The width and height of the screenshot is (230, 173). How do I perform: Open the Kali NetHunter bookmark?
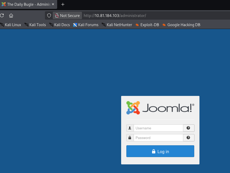tap(117, 25)
